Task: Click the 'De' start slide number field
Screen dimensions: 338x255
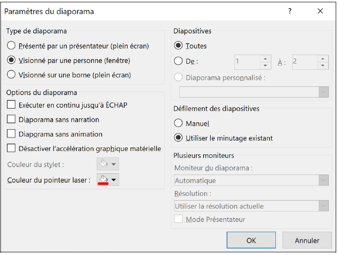Action: [248, 62]
